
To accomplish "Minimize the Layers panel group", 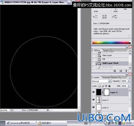I will [x=127, y=74].
